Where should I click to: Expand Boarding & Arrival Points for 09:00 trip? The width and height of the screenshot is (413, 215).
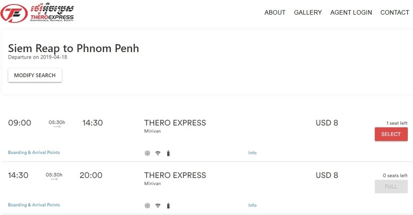[34, 152]
